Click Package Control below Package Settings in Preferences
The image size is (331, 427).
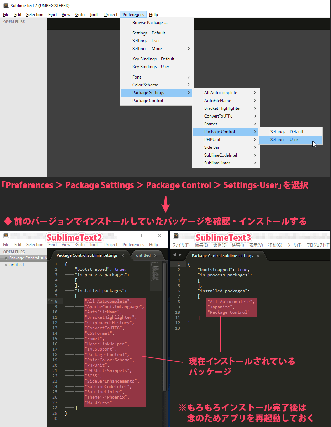click(x=157, y=101)
